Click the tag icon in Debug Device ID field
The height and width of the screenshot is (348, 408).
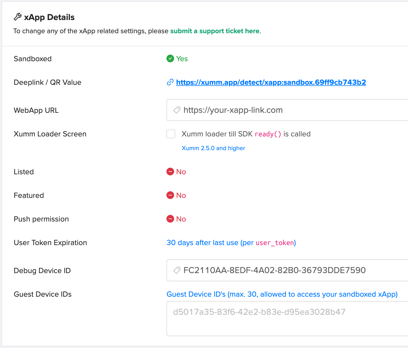click(x=177, y=270)
